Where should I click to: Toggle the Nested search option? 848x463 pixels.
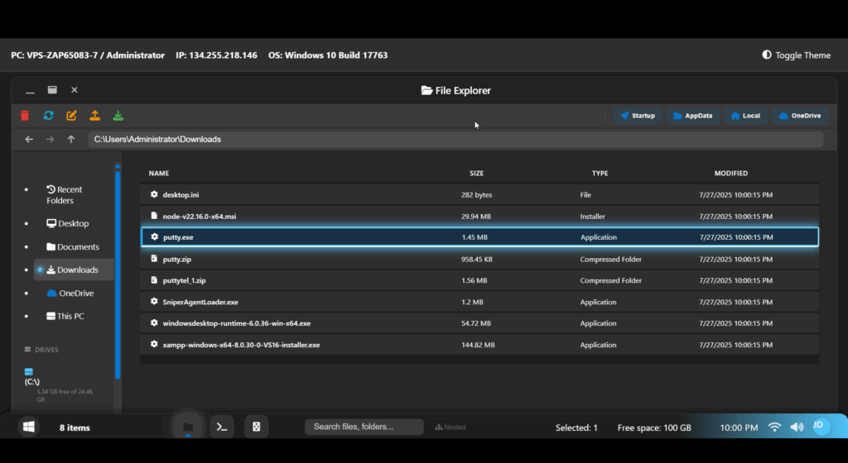coord(450,427)
